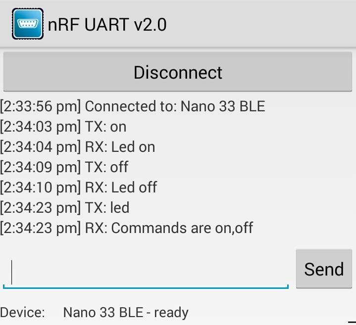Click the 2:33:56 pm timestamp
Screen dimensions: 356x325
point(41,106)
